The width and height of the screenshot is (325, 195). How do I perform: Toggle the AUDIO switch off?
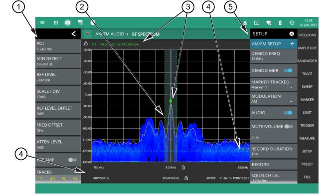point(288,113)
